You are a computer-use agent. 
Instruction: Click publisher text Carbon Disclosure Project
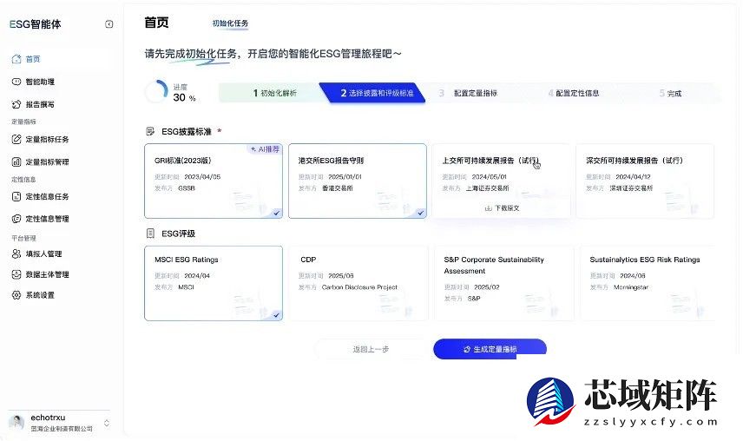(x=359, y=287)
